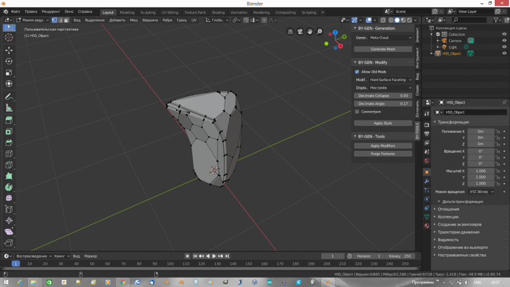
Task: Select the Loop Cut tool
Action: (x=9, y=154)
